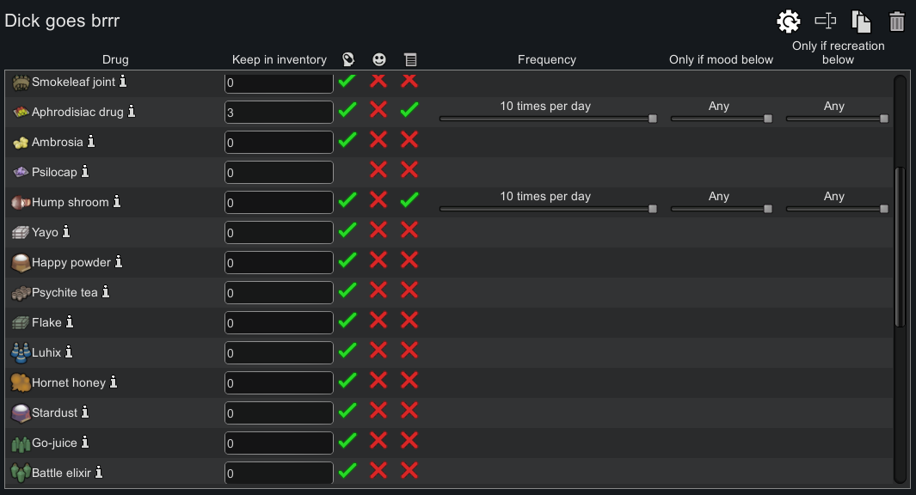Click Luhix inventory count field
This screenshot has height=495, width=916.
tap(279, 352)
